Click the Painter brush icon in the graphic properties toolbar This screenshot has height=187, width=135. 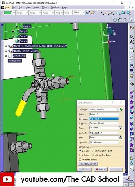pyautogui.click(x=88, y=13)
